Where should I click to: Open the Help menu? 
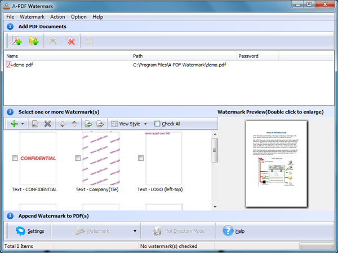97,17
